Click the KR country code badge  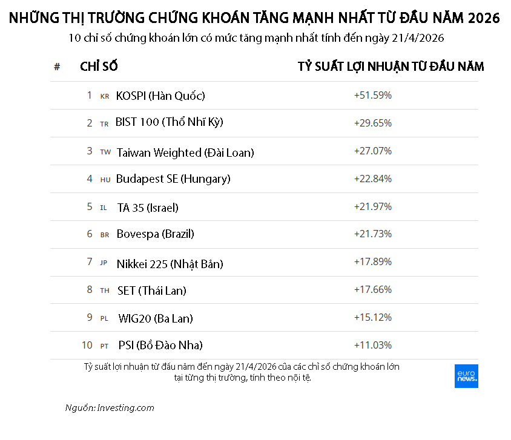[x=105, y=96]
